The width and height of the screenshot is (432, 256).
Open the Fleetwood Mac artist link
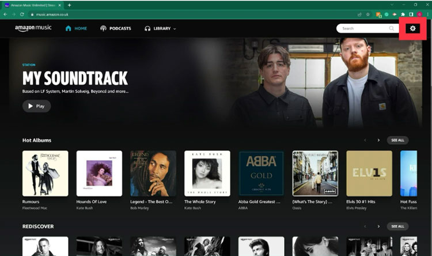pos(35,208)
